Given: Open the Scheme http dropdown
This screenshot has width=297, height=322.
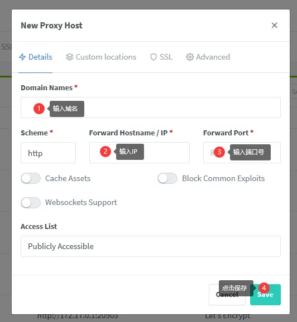Looking at the screenshot, I should tap(48, 153).
